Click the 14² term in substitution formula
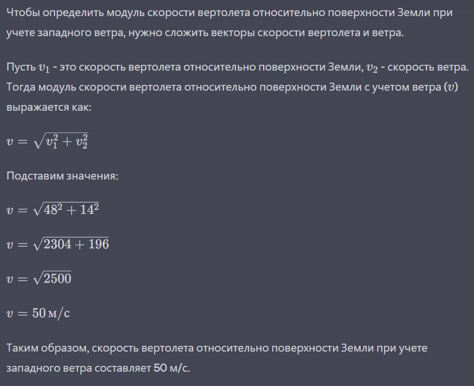The width and height of the screenshot is (474, 386). (x=89, y=209)
